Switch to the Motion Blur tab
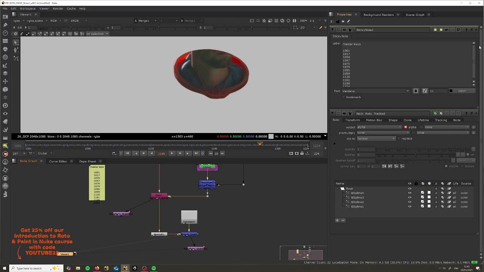This screenshot has width=484, height=272. [x=374, y=120]
